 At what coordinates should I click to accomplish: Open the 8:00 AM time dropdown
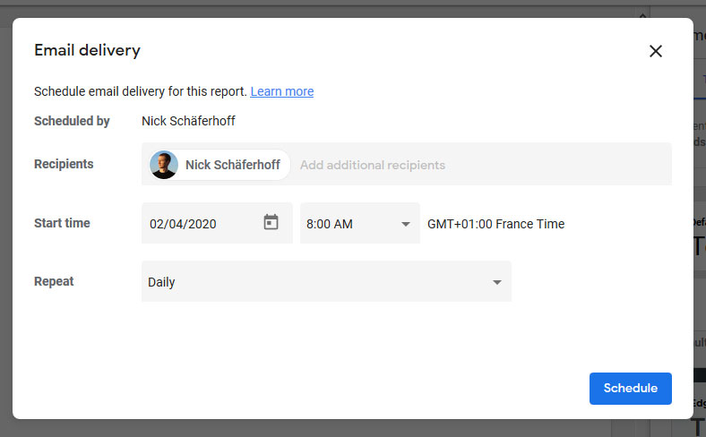point(360,223)
